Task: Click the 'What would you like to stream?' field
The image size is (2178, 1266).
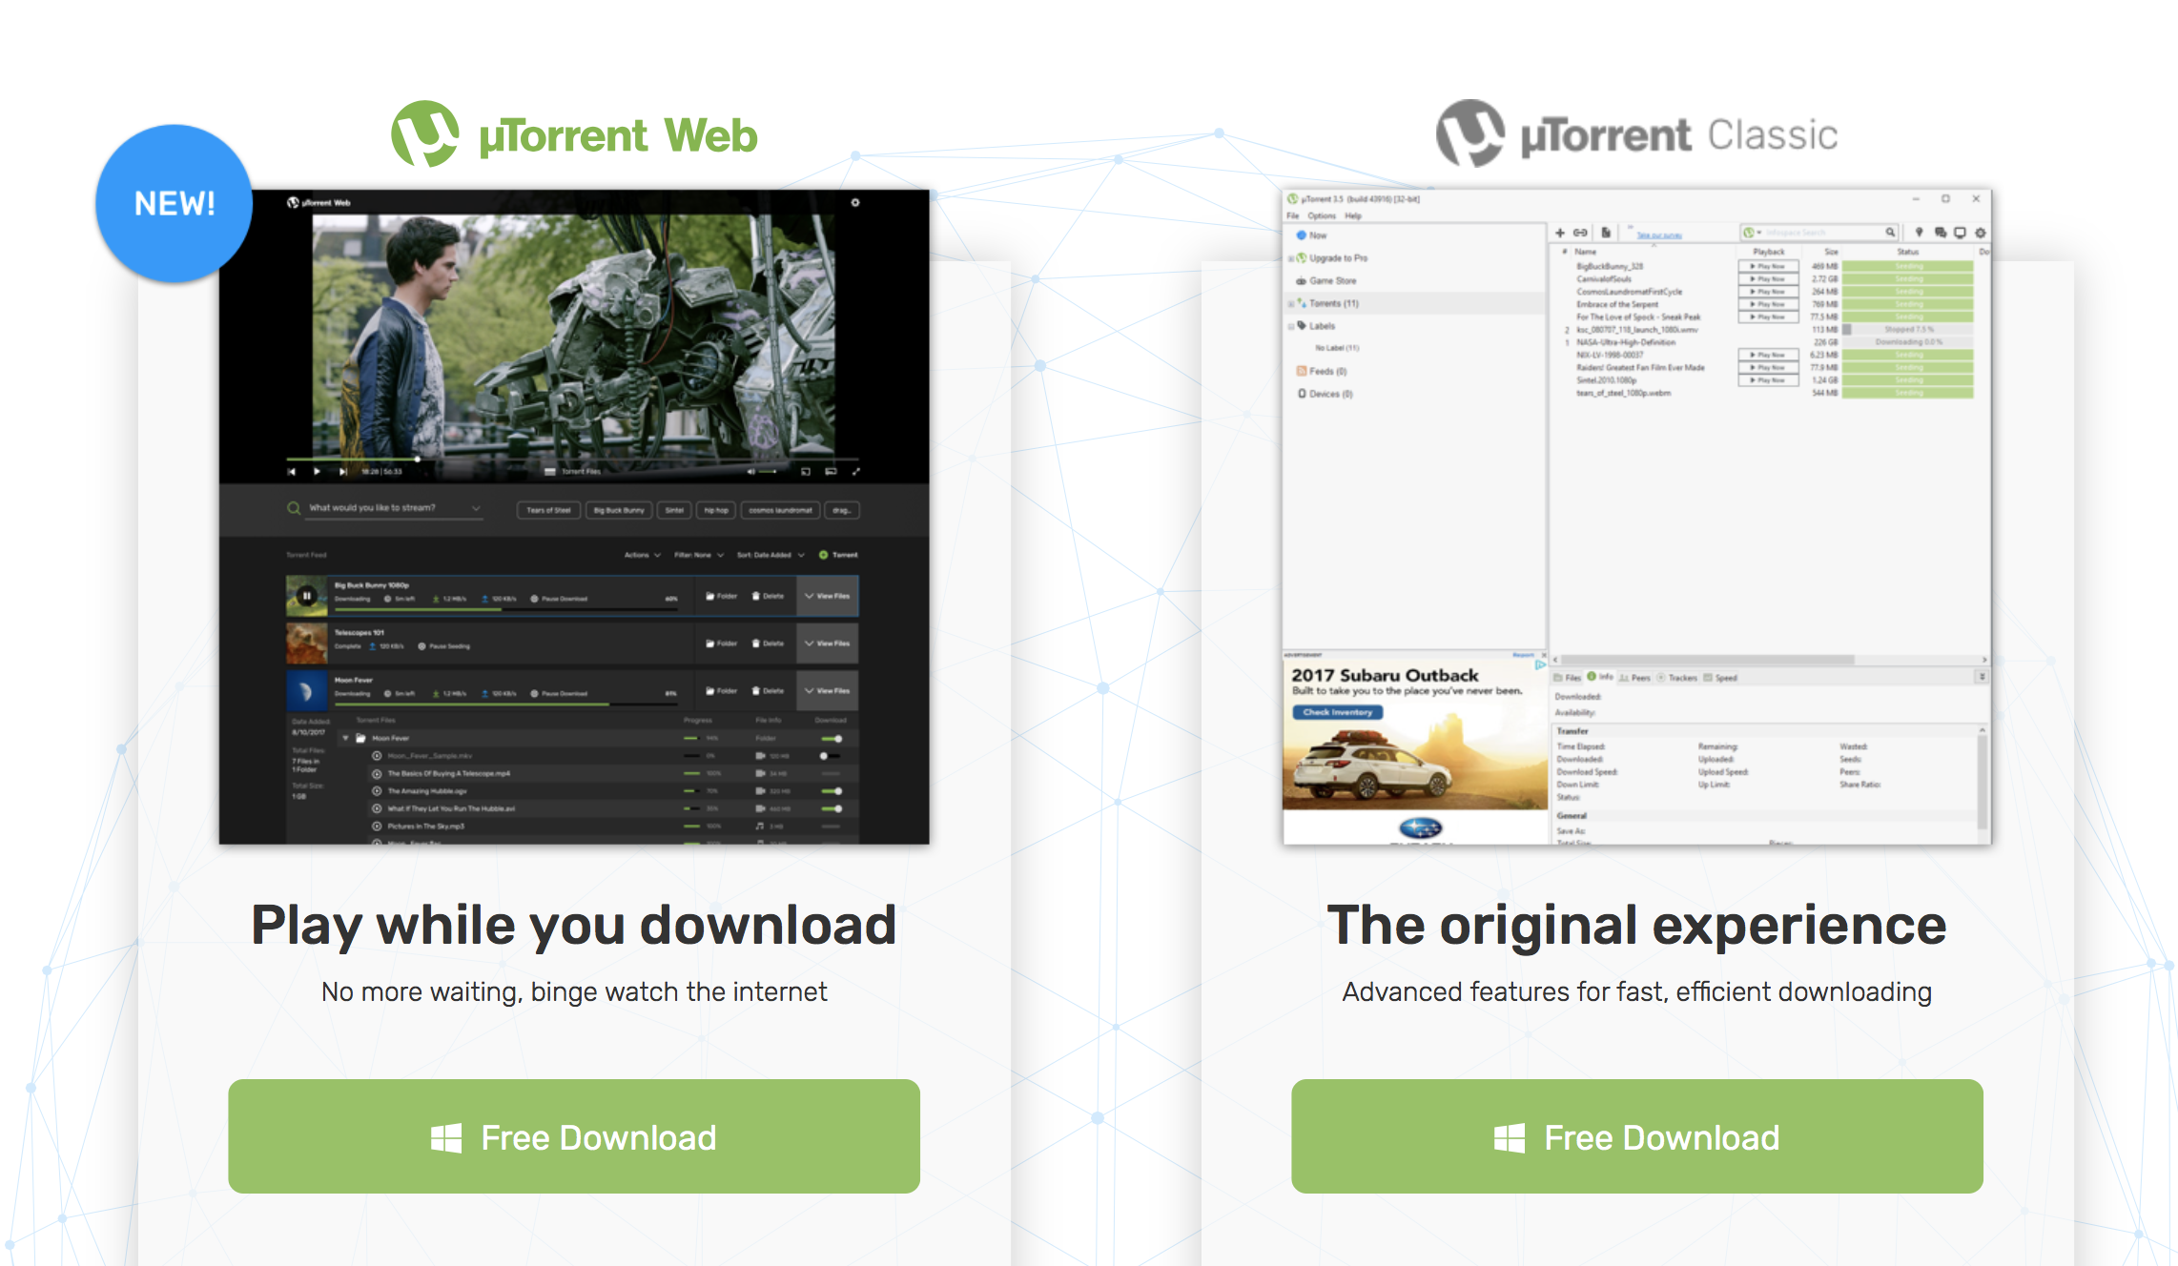Action: coord(394,508)
